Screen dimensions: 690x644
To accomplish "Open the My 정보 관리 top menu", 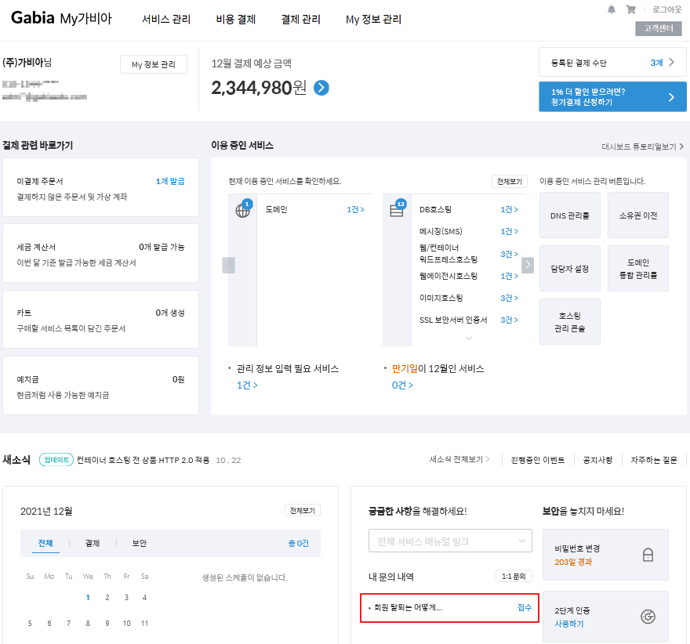I will point(373,20).
